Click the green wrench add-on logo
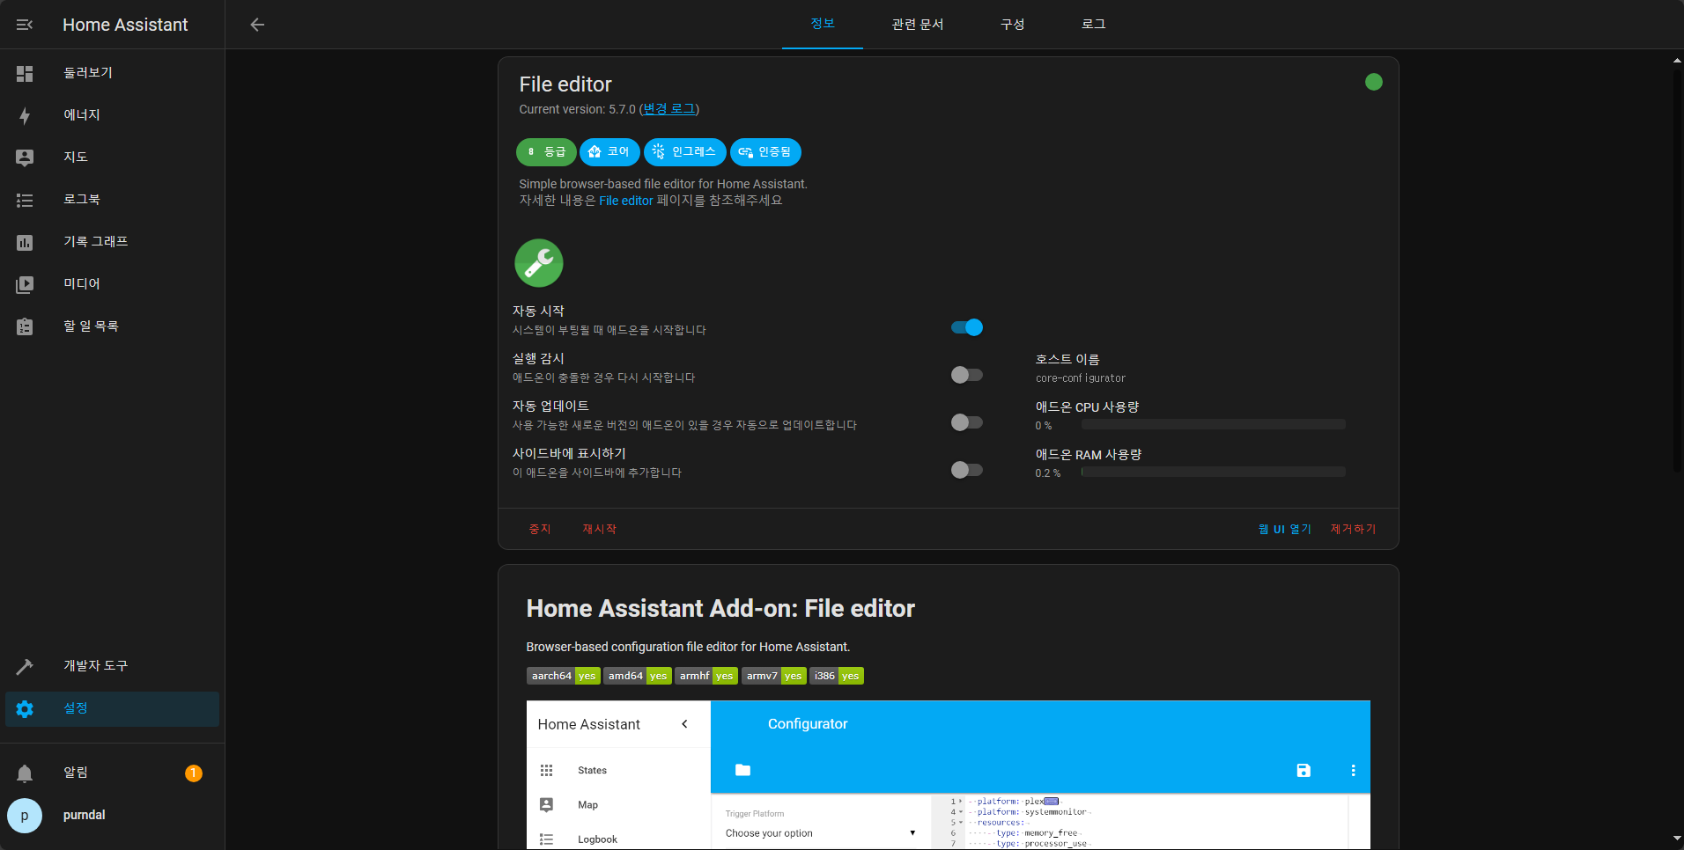This screenshot has width=1684, height=850. [539, 263]
